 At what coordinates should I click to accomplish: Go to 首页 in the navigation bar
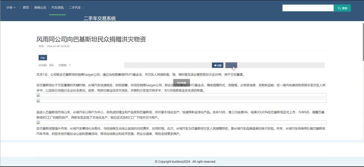[x=26, y=8]
